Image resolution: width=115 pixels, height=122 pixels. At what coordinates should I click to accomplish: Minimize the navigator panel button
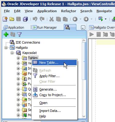83,27
